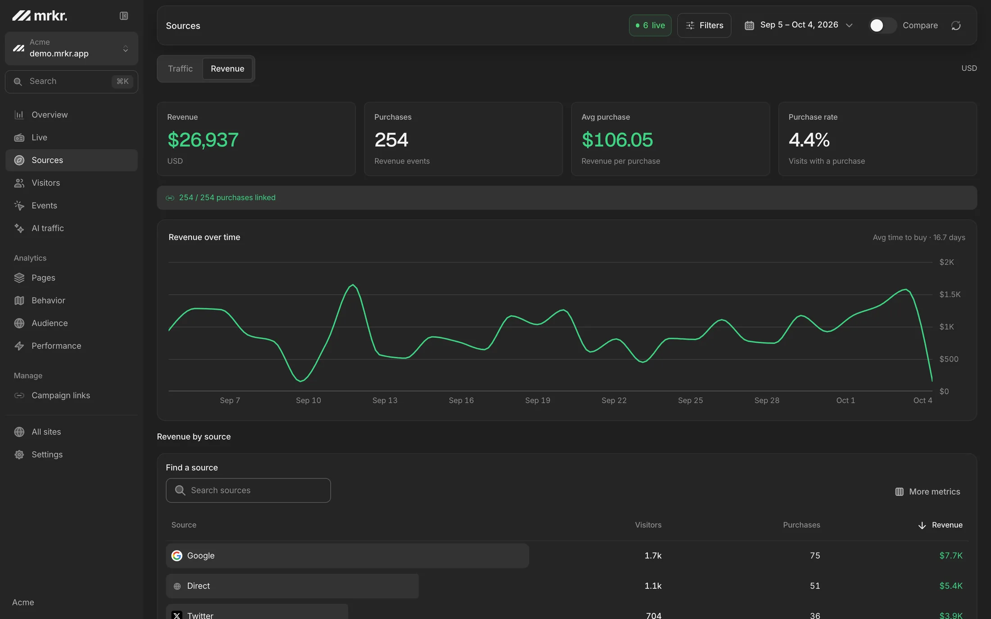The width and height of the screenshot is (991, 619).
Task: Open Settings
Action: 71,454
